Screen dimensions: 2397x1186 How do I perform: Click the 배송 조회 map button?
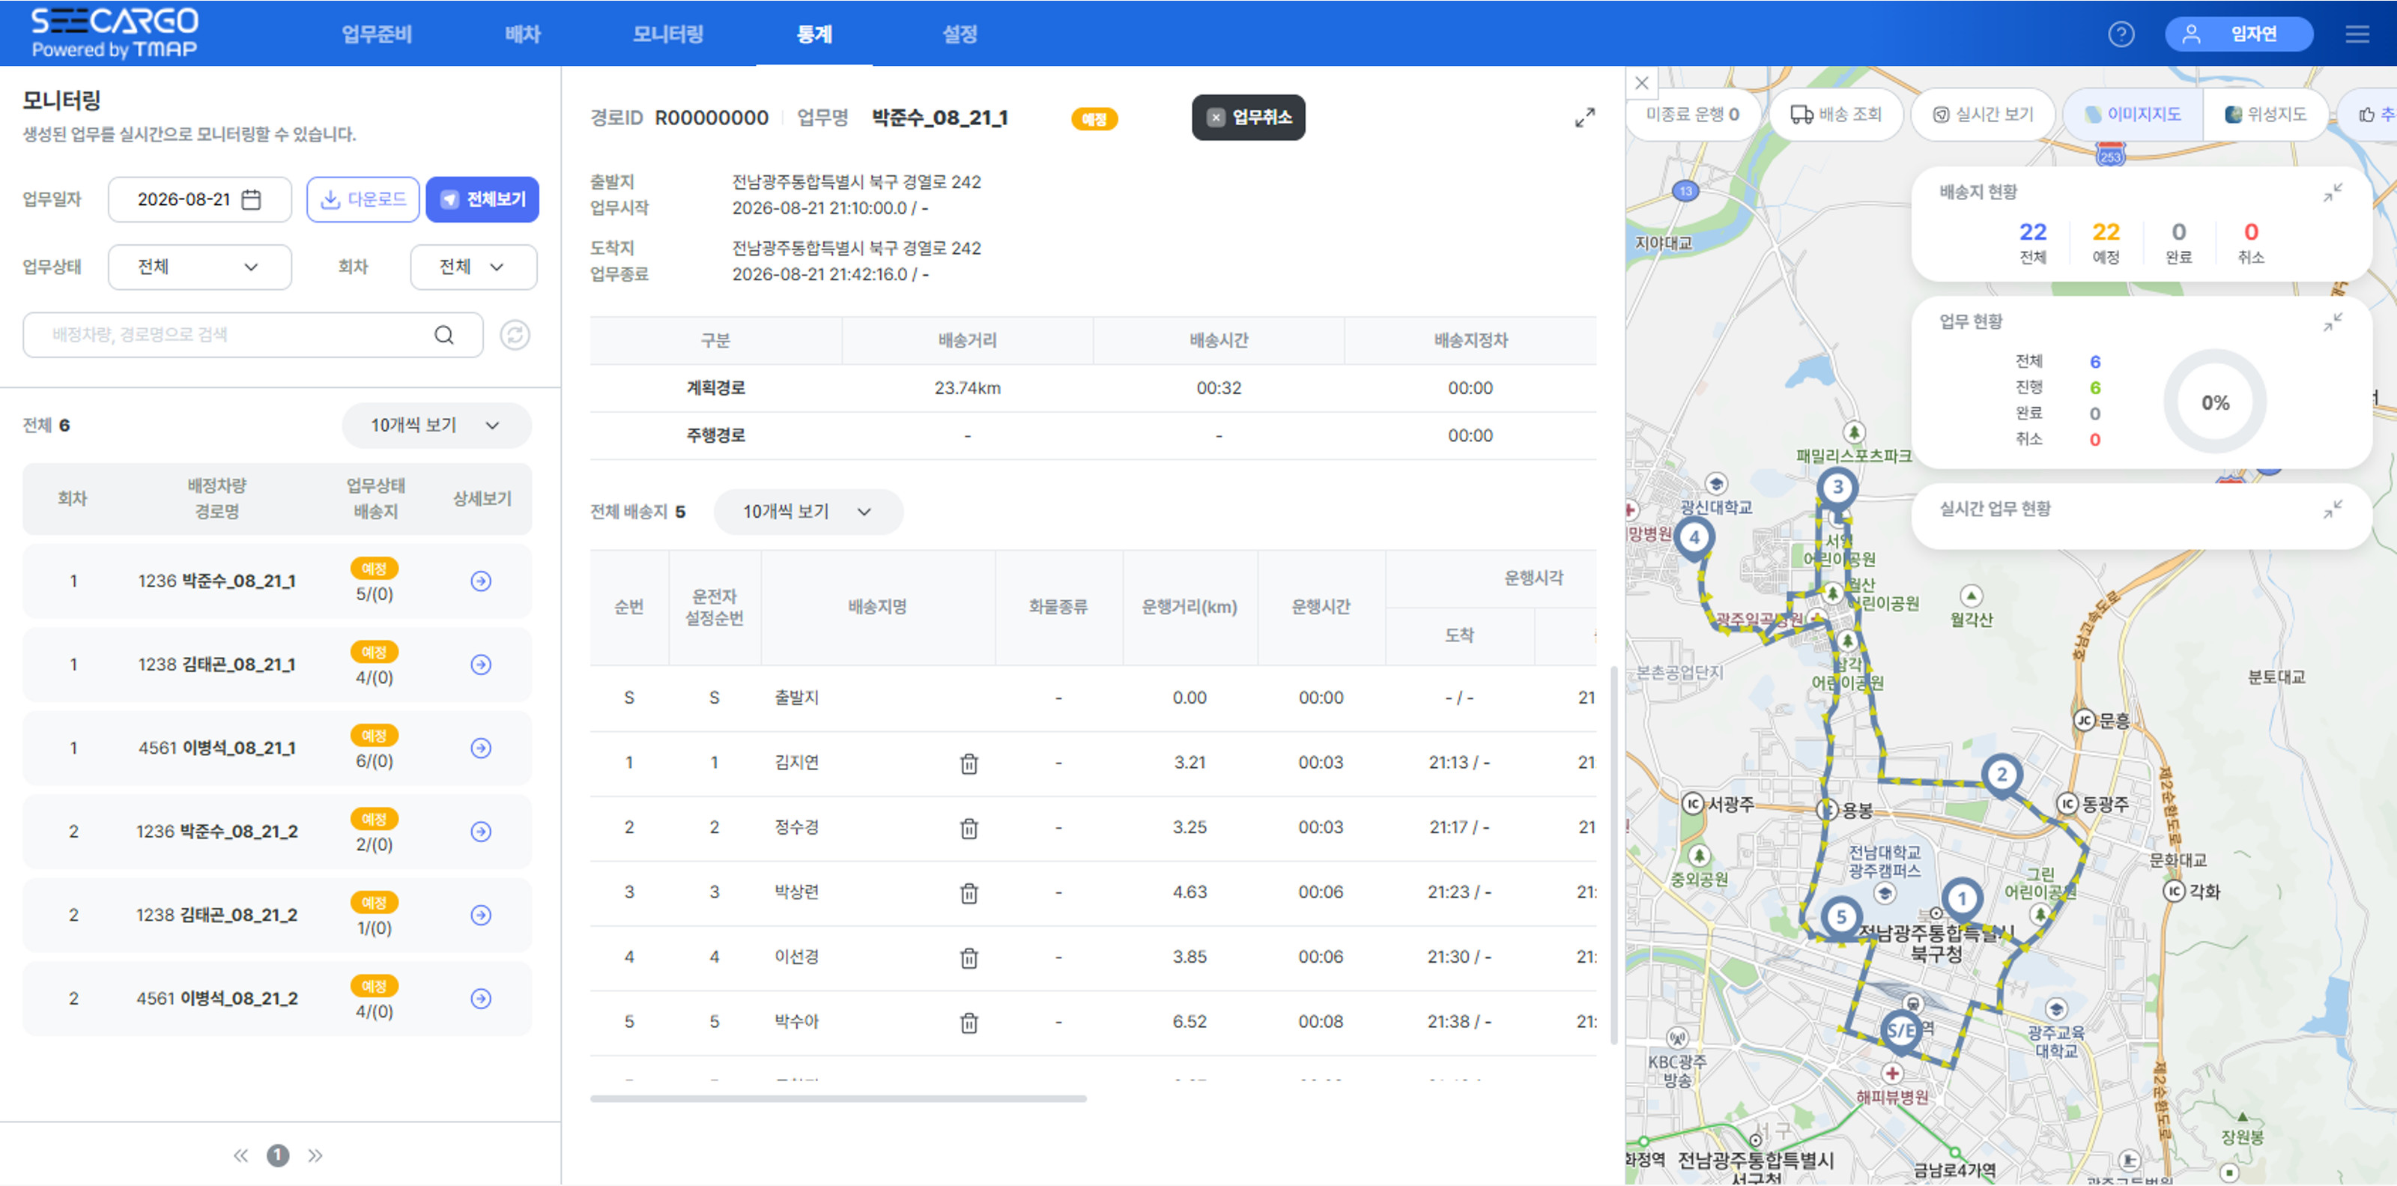click(1836, 115)
